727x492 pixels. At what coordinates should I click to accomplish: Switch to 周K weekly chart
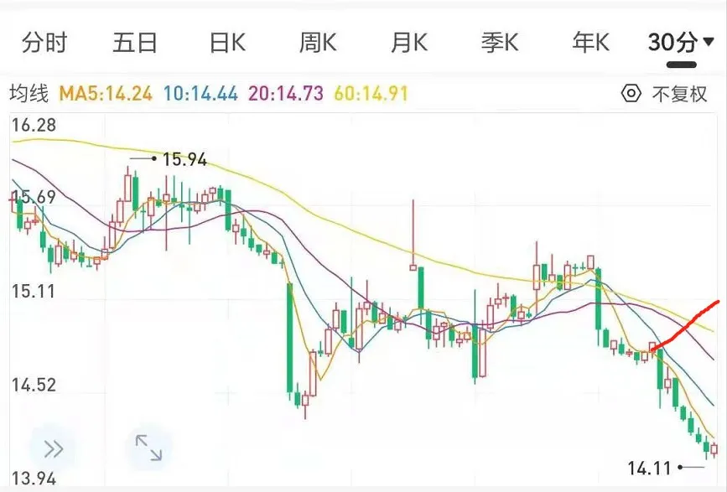tap(318, 43)
